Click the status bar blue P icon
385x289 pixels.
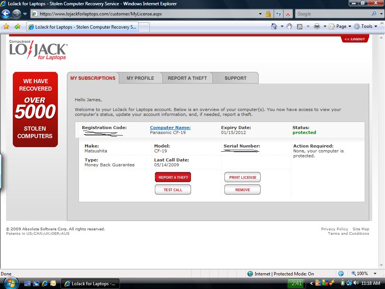pos(341,274)
